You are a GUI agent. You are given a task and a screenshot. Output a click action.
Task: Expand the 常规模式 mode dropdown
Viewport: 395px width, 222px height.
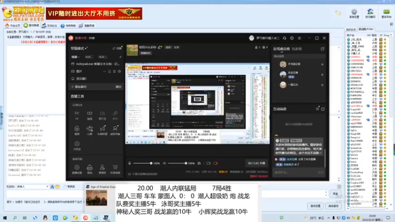click(x=79, y=48)
